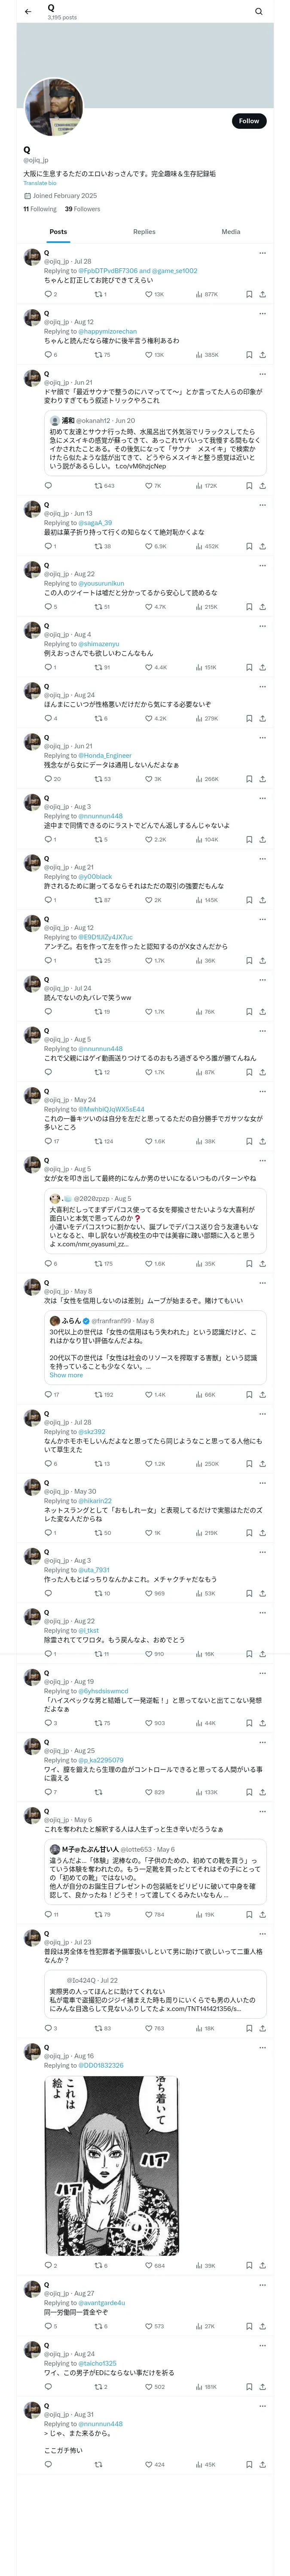Open the search magnifier icon
Screen dimensions: 290x2576
point(258,12)
